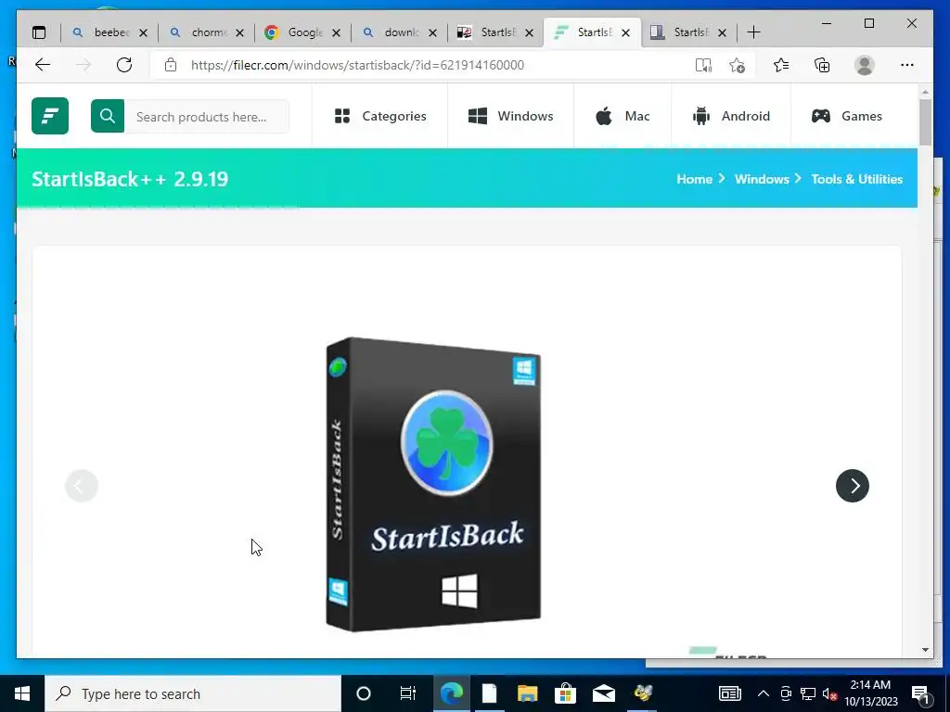
Task: Follow the Home breadcrumb link
Action: 694,179
